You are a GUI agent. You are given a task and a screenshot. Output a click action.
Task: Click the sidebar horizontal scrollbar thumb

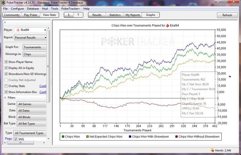point(20,143)
